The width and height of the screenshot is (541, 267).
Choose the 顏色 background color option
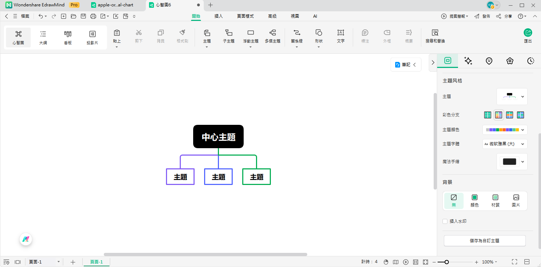pos(475,198)
